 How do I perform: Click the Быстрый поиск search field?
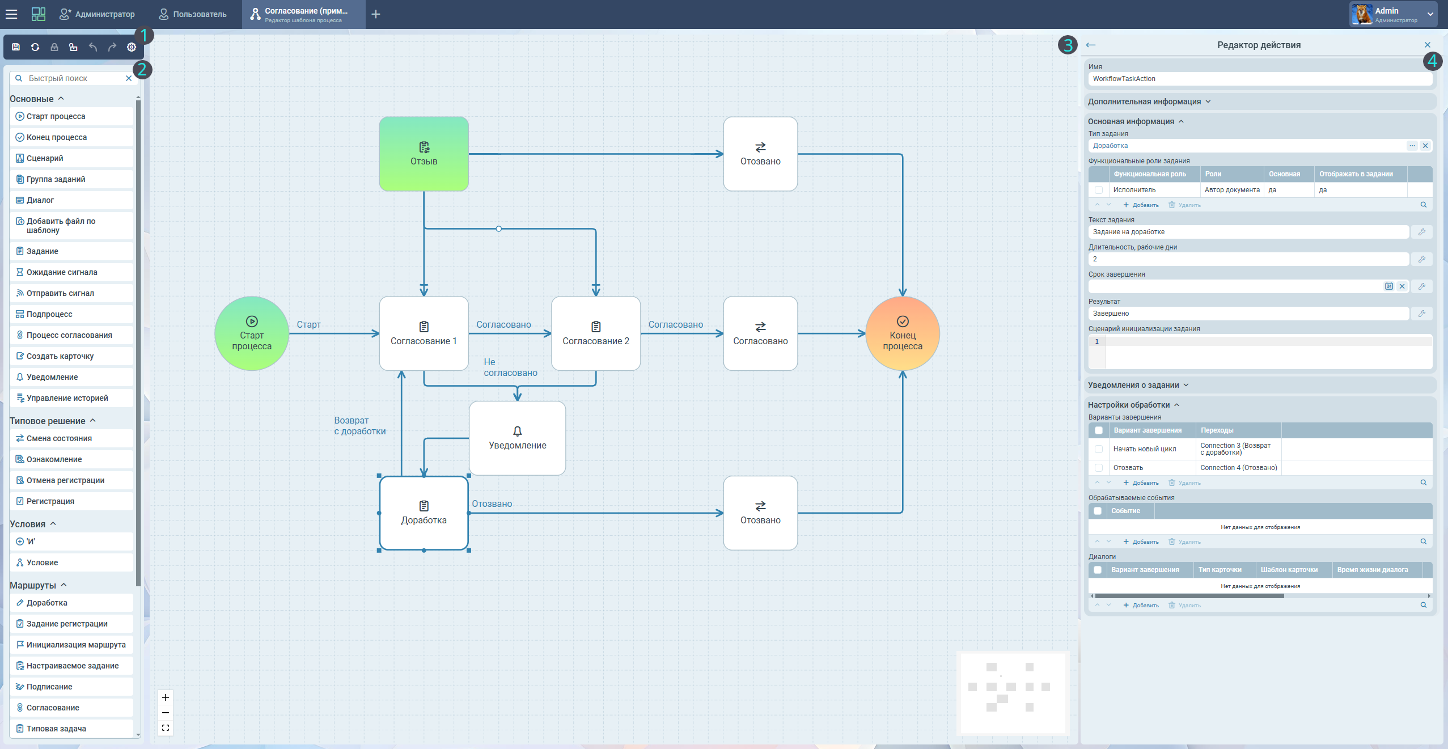[74, 78]
